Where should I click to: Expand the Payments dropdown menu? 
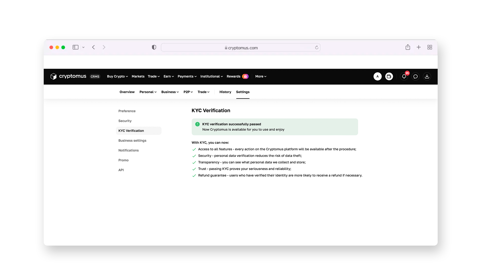tap(187, 76)
